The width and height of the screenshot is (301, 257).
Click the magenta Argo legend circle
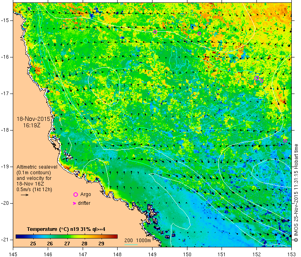75,195
